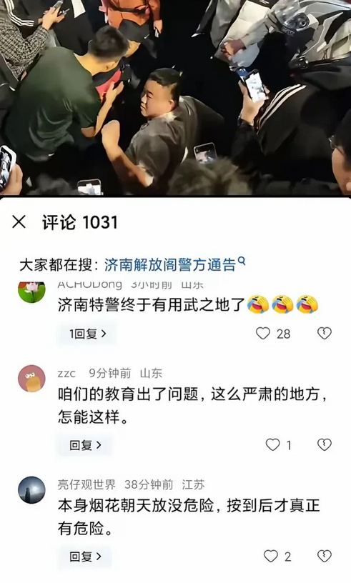
Task: Open search icon beside 济南解放阁警方通告
Action: coord(242,261)
